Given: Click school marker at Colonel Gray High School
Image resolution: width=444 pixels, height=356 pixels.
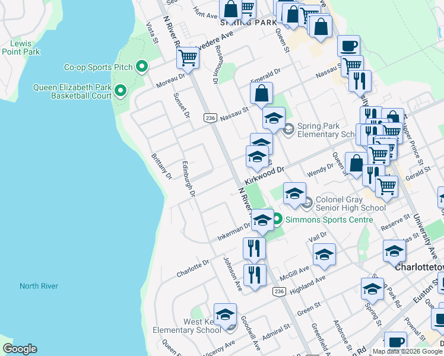Looking at the screenshot, I should [294, 194].
